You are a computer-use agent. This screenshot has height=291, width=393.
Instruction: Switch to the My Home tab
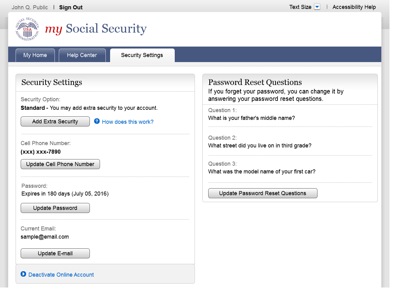(x=35, y=55)
